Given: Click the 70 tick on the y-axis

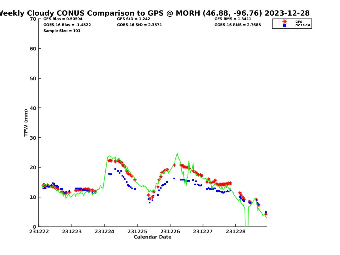Looking at the screenshot, I should click(33, 19).
